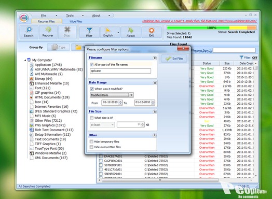The width and height of the screenshot is (272, 199).
Task: Enable 'Hide temporary files' checkbox
Action: pos(91,141)
